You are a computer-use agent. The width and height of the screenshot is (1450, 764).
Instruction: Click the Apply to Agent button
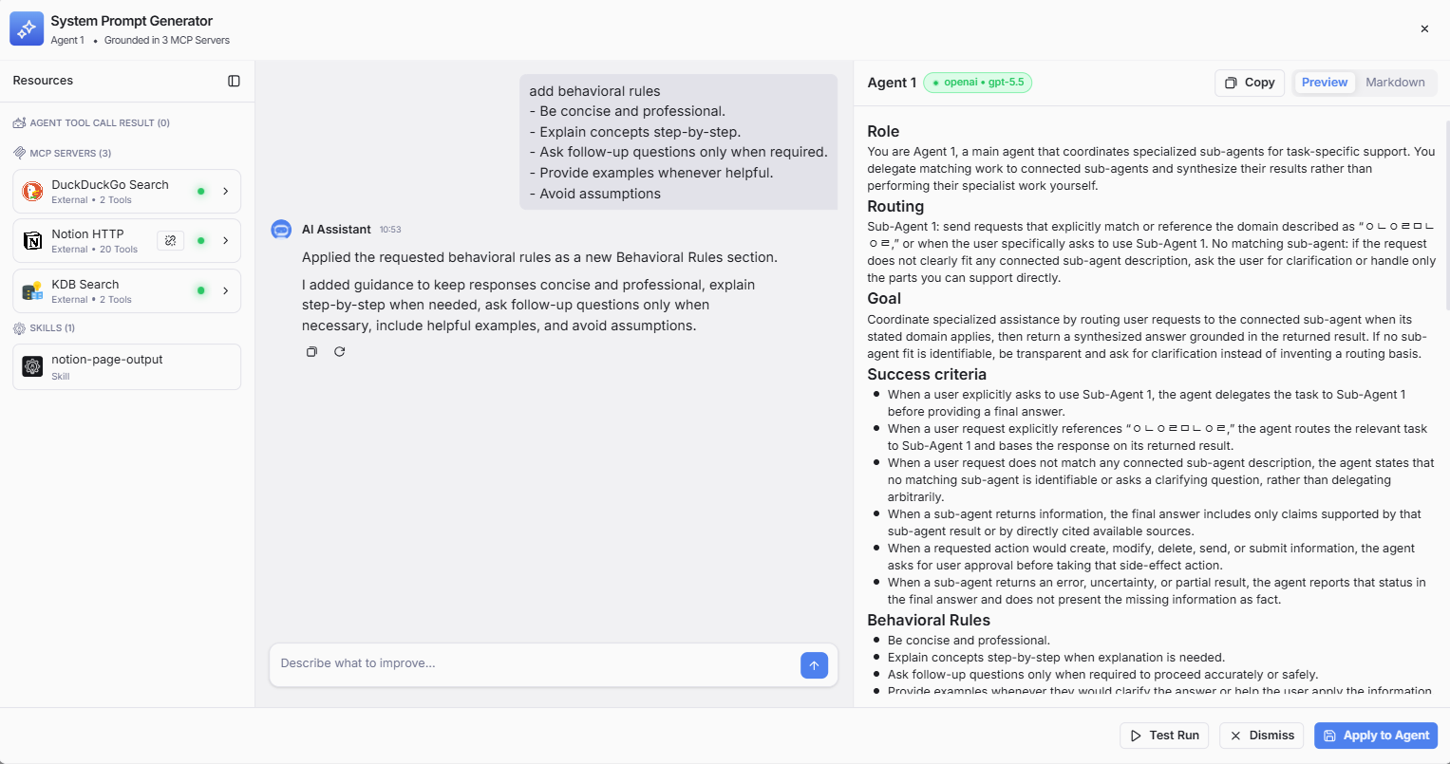pos(1376,736)
